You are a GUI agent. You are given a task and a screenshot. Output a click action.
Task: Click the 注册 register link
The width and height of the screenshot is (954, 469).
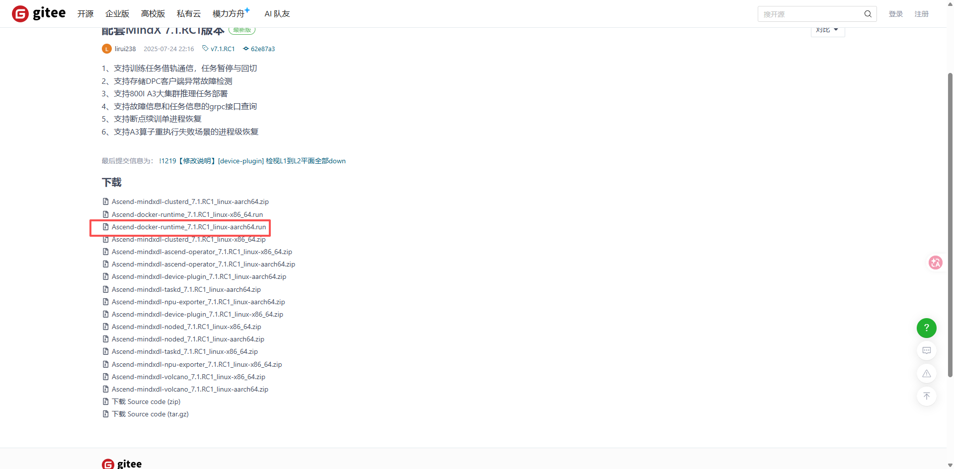pos(922,14)
